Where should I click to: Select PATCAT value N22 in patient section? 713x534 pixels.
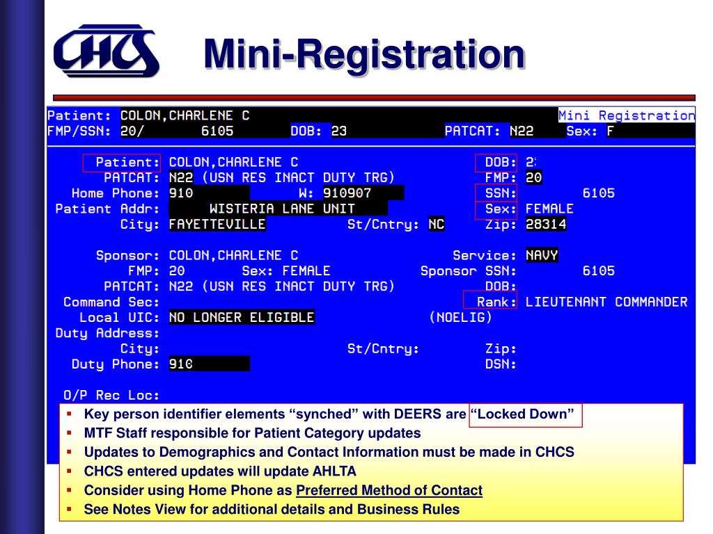(x=181, y=177)
